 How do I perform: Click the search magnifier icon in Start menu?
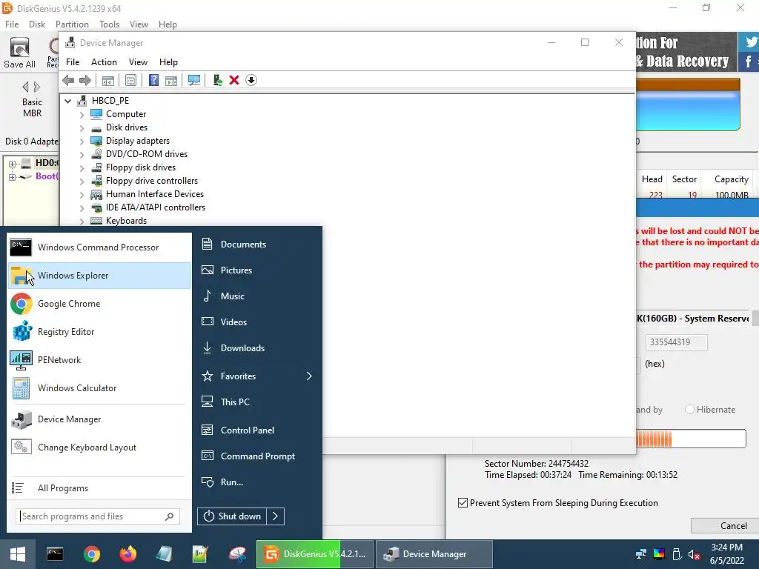coord(169,516)
